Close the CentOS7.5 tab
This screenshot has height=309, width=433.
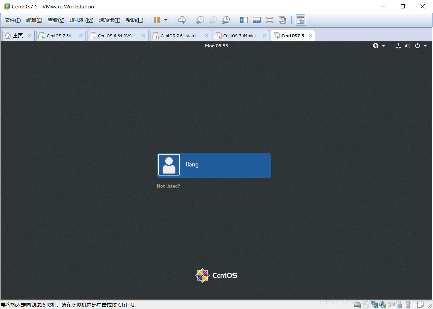[310, 35]
